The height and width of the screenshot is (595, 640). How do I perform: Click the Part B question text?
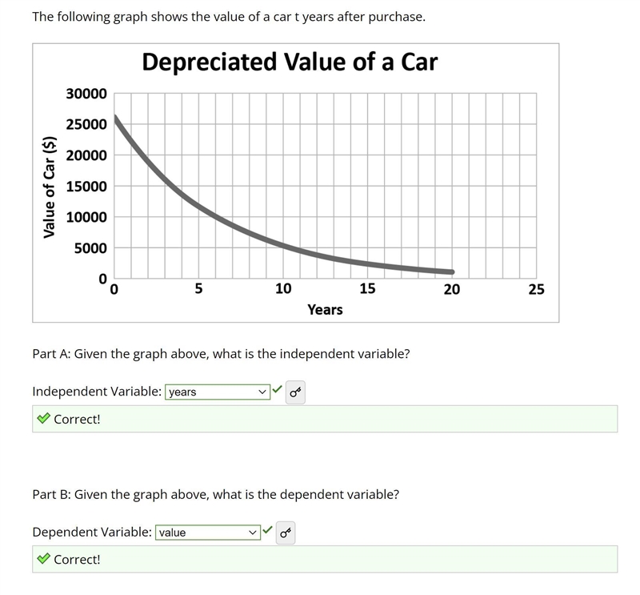click(x=215, y=494)
